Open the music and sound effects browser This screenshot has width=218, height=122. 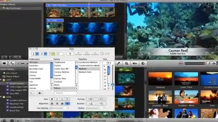pyautogui.click(x=209, y=63)
